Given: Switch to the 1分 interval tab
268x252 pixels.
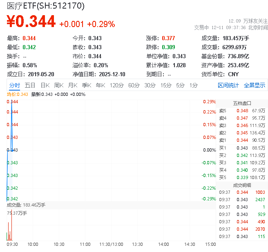Looking at the screenshot, I should click(193, 85).
